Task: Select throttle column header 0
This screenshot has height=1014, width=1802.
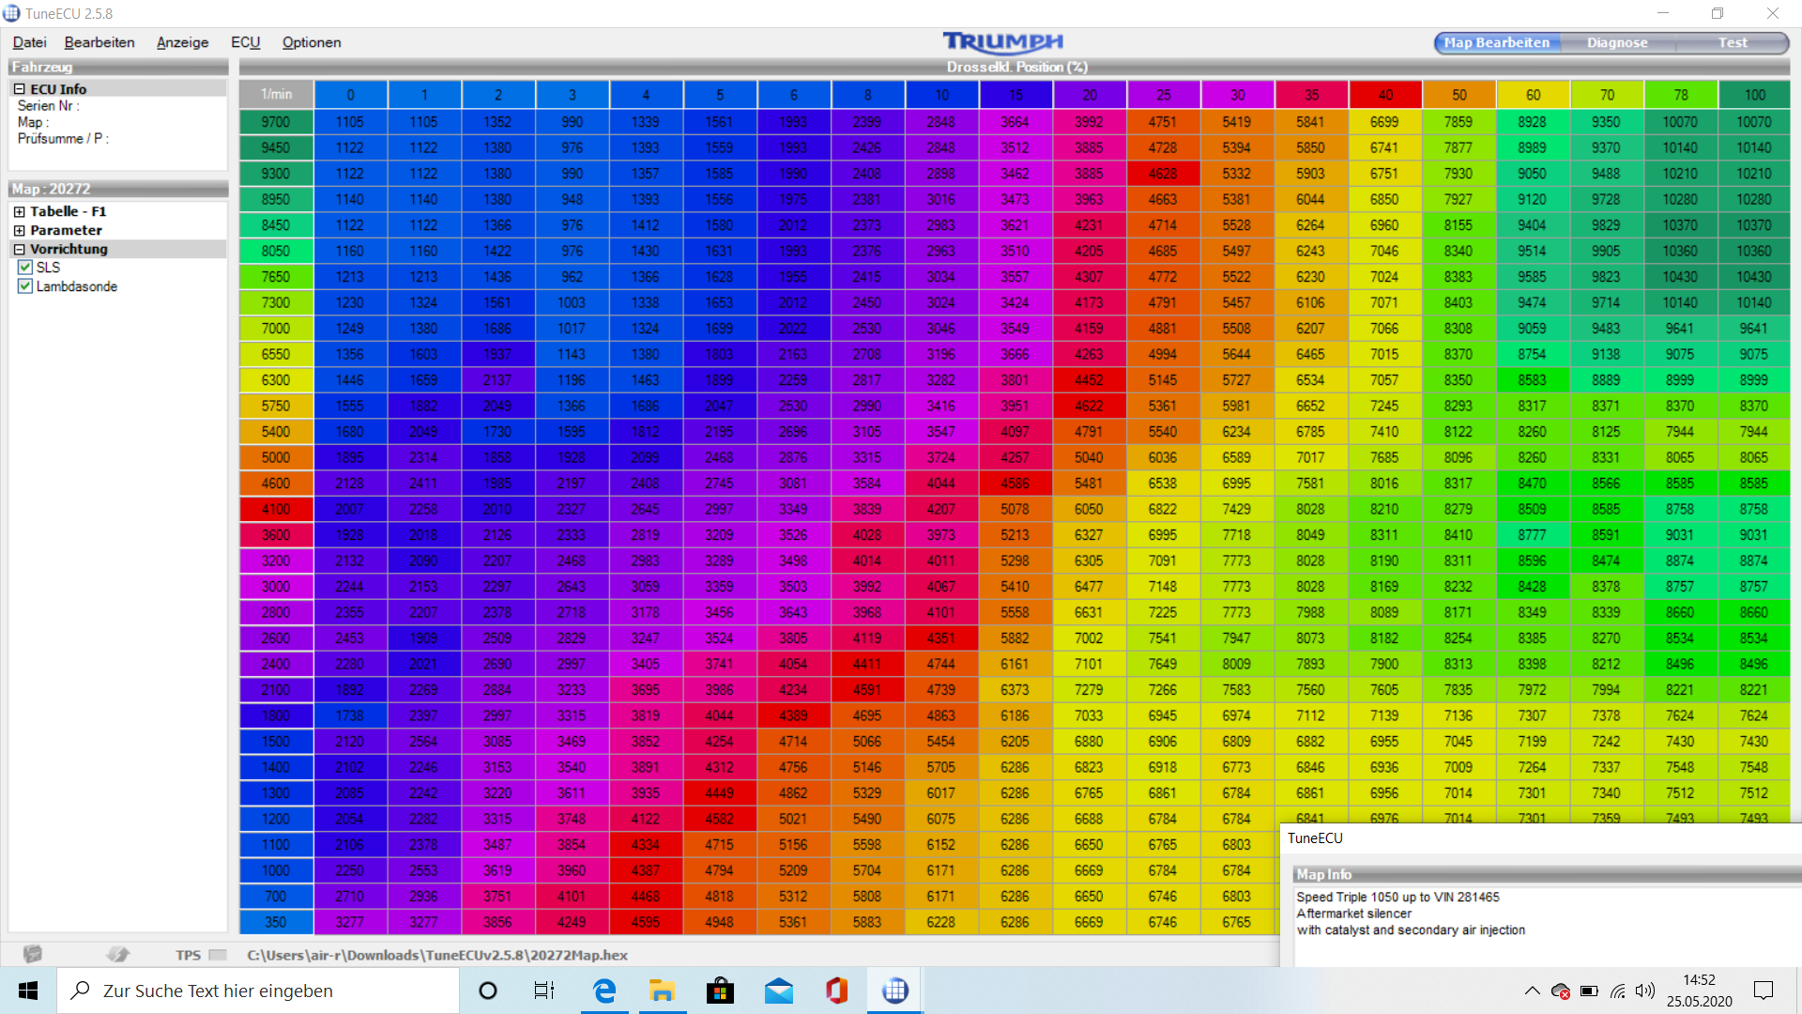Action: coord(350,95)
